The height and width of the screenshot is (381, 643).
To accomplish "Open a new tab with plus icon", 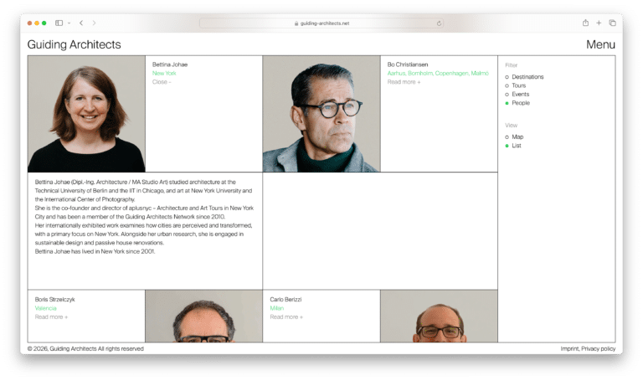I will point(599,23).
